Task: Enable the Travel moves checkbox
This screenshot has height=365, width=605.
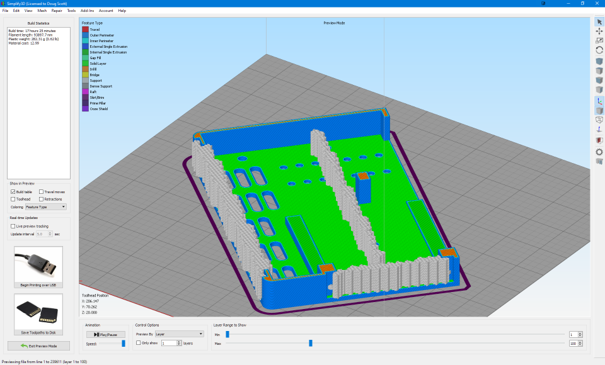Action: click(41, 191)
